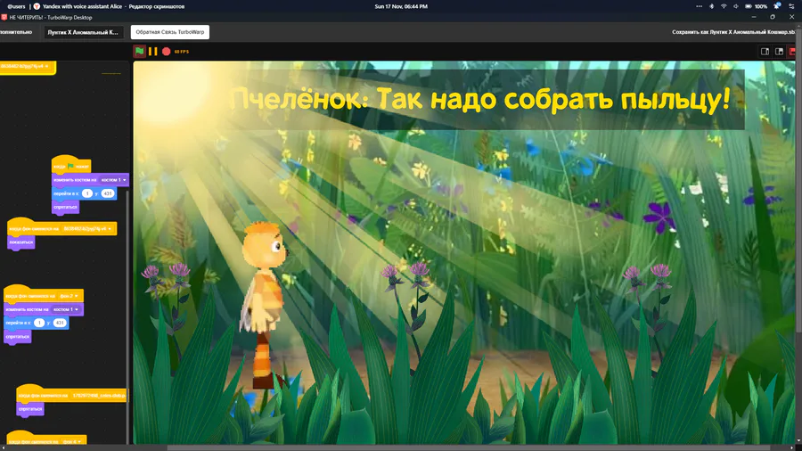Open фон 4 dropdown in bottom hat block
The height and width of the screenshot is (451, 802).
pyautogui.click(x=72, y=442)
